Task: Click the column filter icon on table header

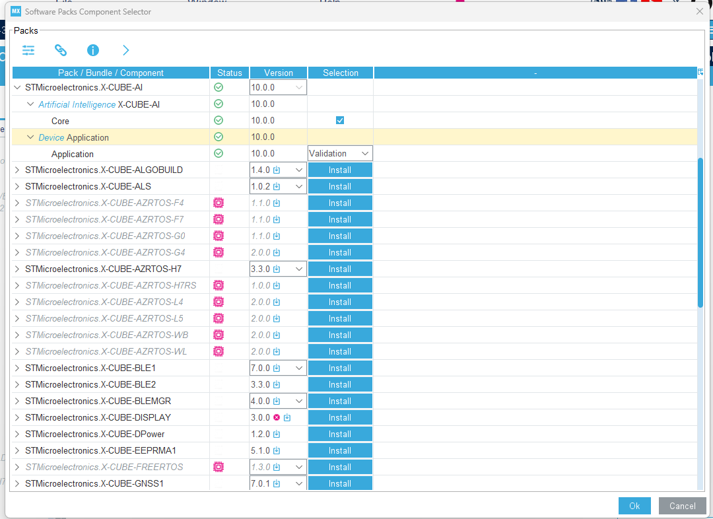Action: [x=700, y=73]
